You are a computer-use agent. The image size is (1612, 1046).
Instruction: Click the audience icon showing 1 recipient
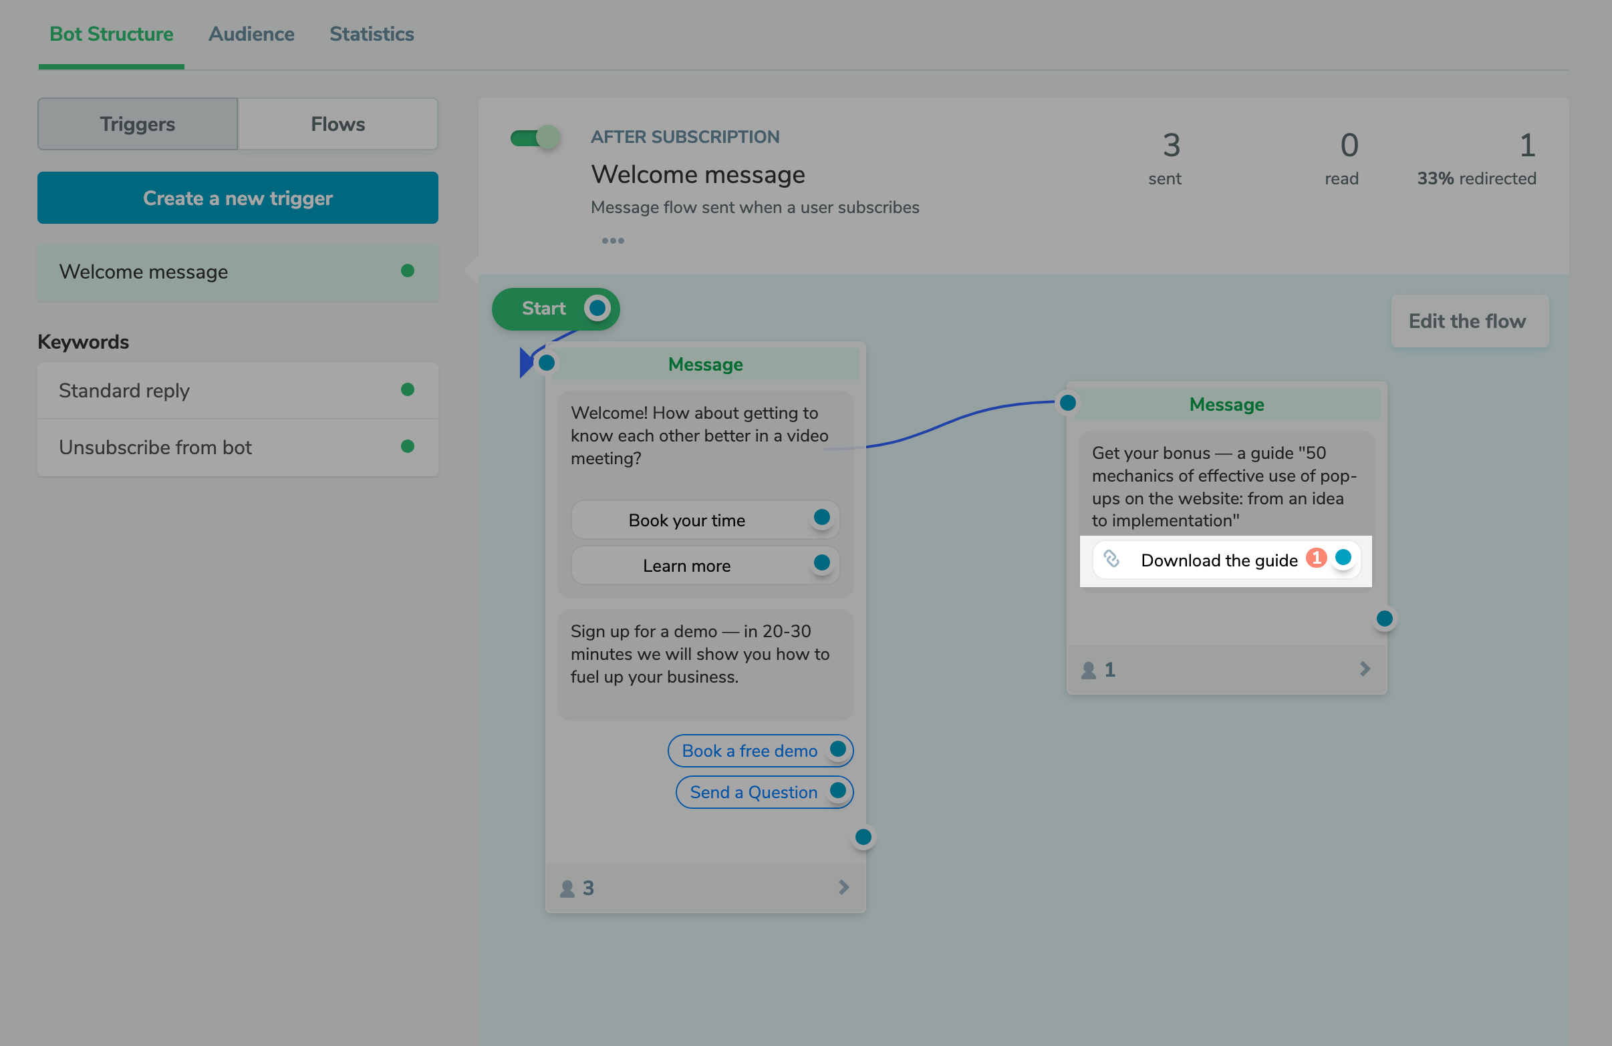click(x=1089, y=669)
